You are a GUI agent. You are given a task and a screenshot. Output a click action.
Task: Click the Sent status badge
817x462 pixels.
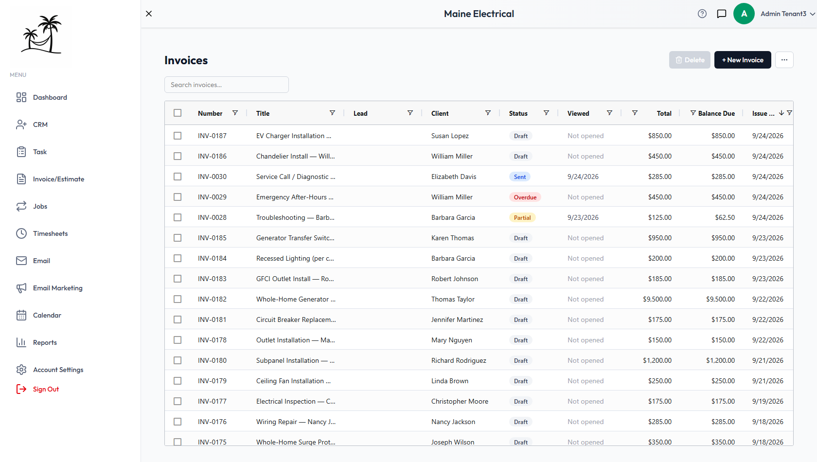[520, 177]
